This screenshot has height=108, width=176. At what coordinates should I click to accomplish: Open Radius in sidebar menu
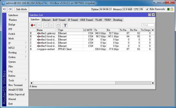(17, 76)
